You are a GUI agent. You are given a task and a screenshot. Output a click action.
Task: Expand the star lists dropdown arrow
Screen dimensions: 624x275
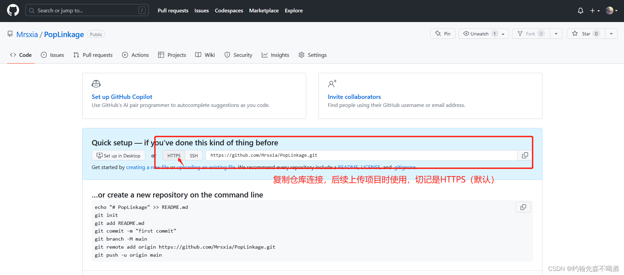(611, 34)
